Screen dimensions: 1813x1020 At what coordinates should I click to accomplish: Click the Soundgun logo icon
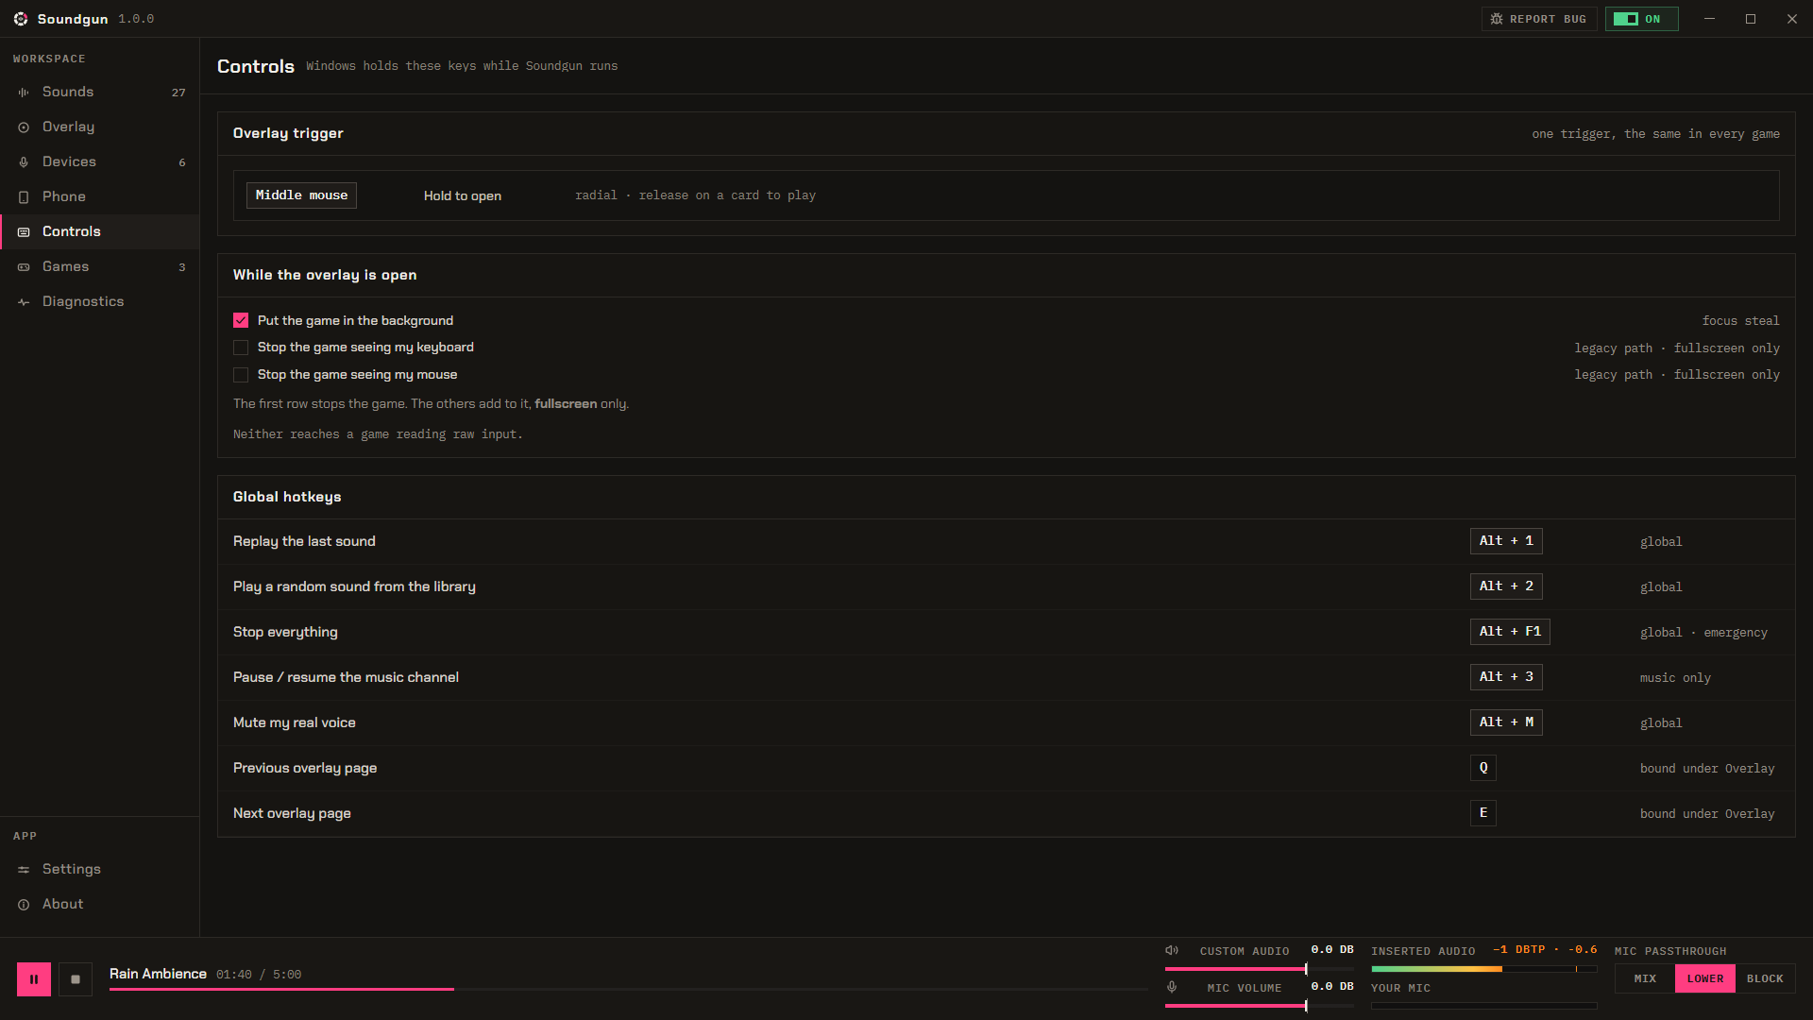(21, 19)
